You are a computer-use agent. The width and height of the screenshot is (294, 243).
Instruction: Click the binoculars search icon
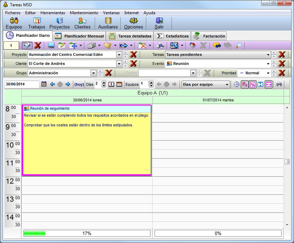coord(216,45)
